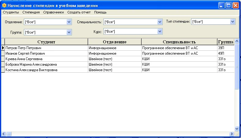Image resolution: width=241 pixels, height=138 pixels.
Task: Open the Студенты menu
Action: (11, 13)
